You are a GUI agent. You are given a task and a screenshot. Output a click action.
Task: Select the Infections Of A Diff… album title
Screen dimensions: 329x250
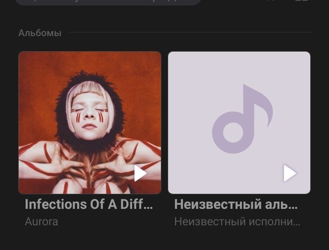[89, 204]
